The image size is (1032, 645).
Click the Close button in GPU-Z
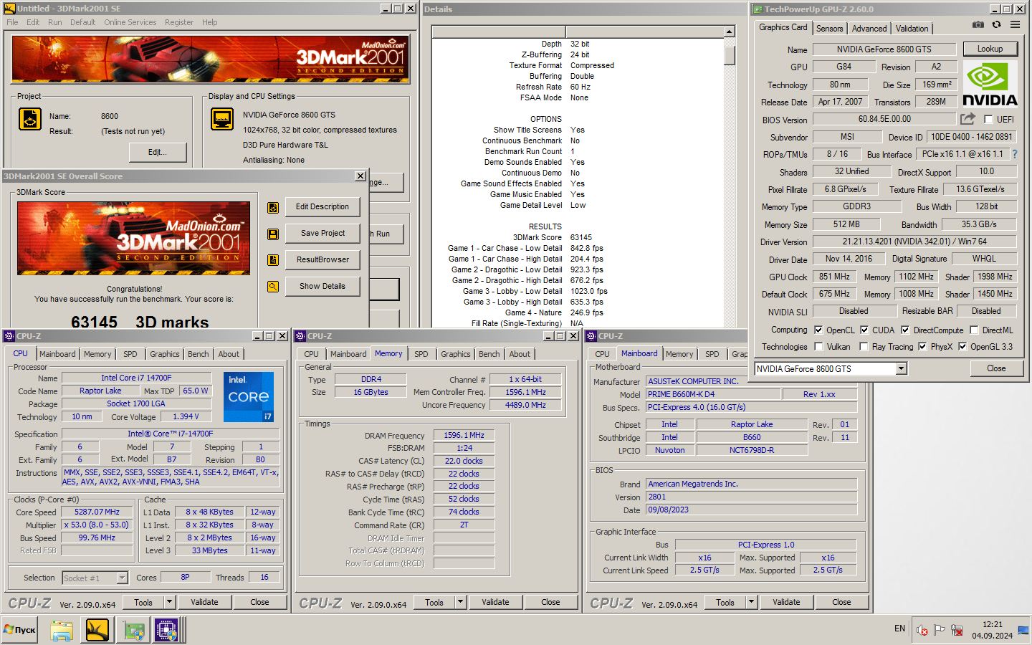pyautogui.click(x=996, y=368)
